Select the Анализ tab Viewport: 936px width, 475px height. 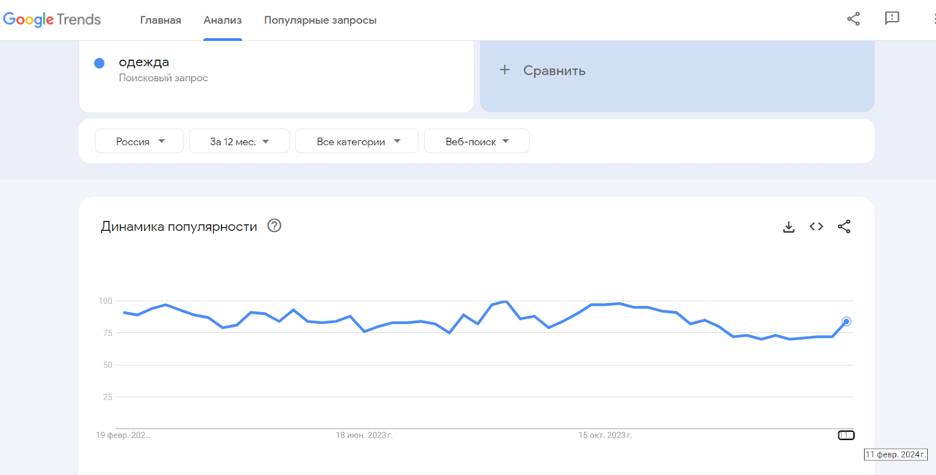[223, 20]
